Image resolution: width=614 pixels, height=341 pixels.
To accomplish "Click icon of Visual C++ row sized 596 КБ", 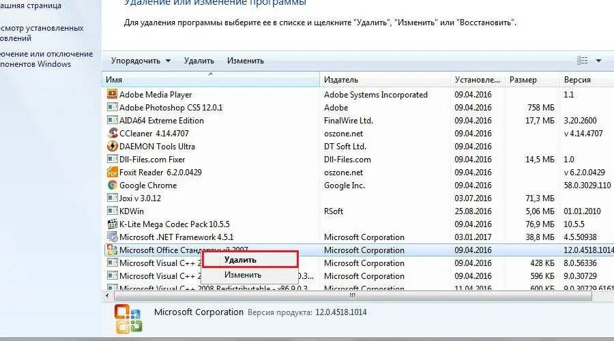I will tap(112, 276).
